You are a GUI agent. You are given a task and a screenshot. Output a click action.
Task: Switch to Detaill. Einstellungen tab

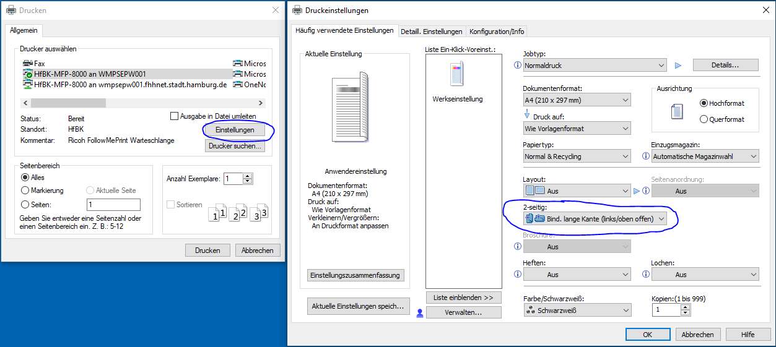[432, 32]
